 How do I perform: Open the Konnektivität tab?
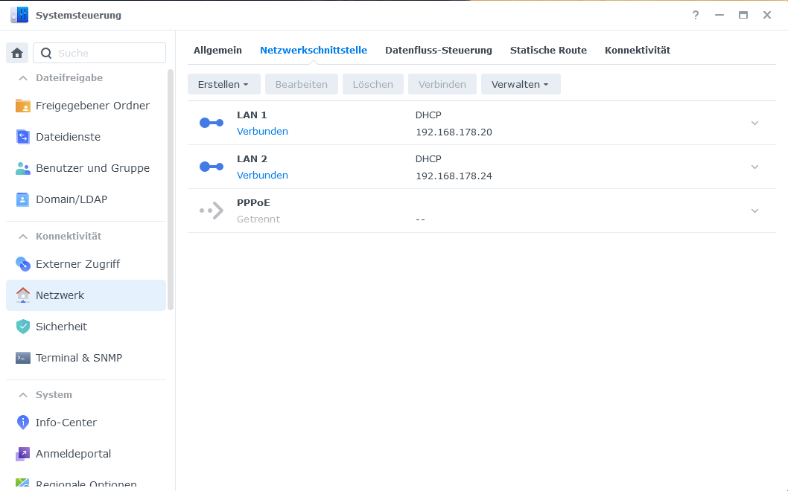click(x=638, y=50)
